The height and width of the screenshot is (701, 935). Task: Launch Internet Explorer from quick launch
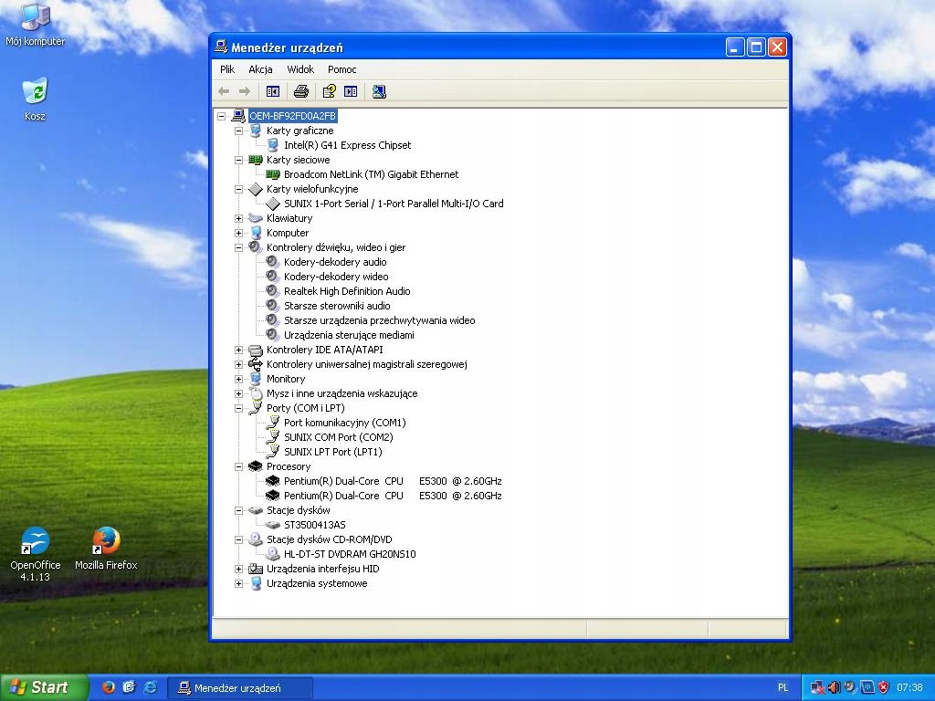click(151, 687)
